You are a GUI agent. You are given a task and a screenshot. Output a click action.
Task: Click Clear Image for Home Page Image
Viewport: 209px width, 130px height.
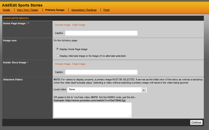79,25
